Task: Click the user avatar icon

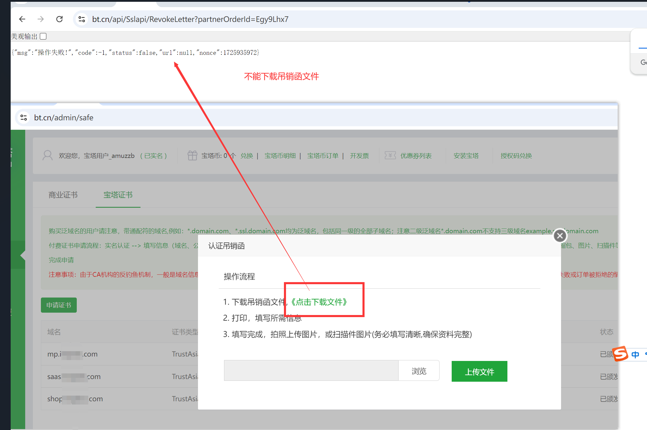Action: [47, 155]
